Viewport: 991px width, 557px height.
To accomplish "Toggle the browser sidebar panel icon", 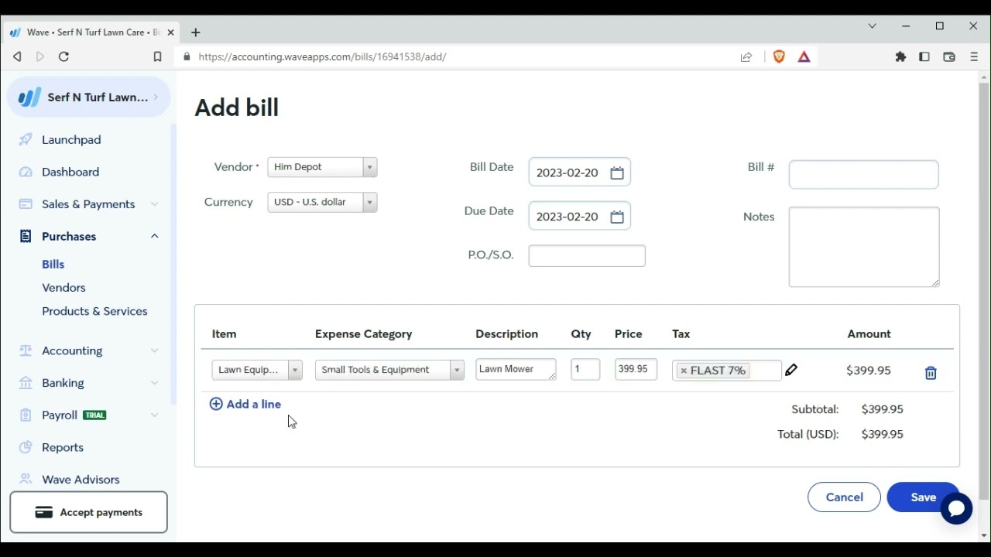I will click(x=924, y=56).
